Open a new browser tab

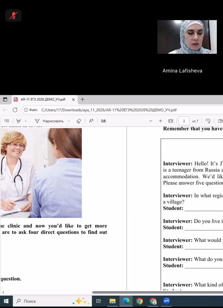coord(82,99)
